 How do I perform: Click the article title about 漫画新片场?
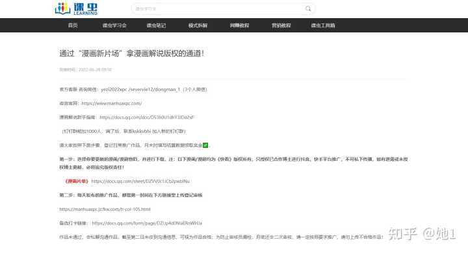131,54
